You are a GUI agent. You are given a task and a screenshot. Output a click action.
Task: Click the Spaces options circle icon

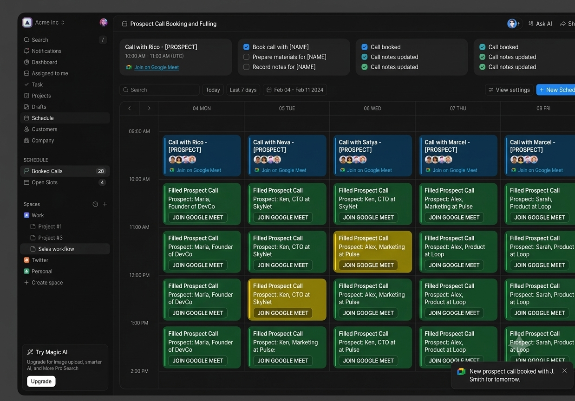click(x=95, y=204)
